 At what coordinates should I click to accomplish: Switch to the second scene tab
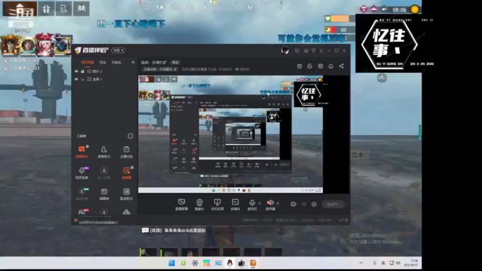coord(102,63)
